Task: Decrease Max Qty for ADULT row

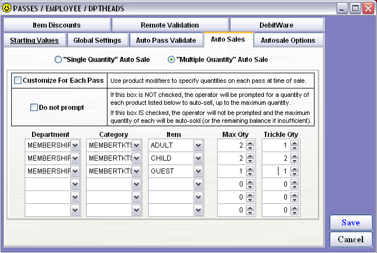Action: click(x=250, y=148)
